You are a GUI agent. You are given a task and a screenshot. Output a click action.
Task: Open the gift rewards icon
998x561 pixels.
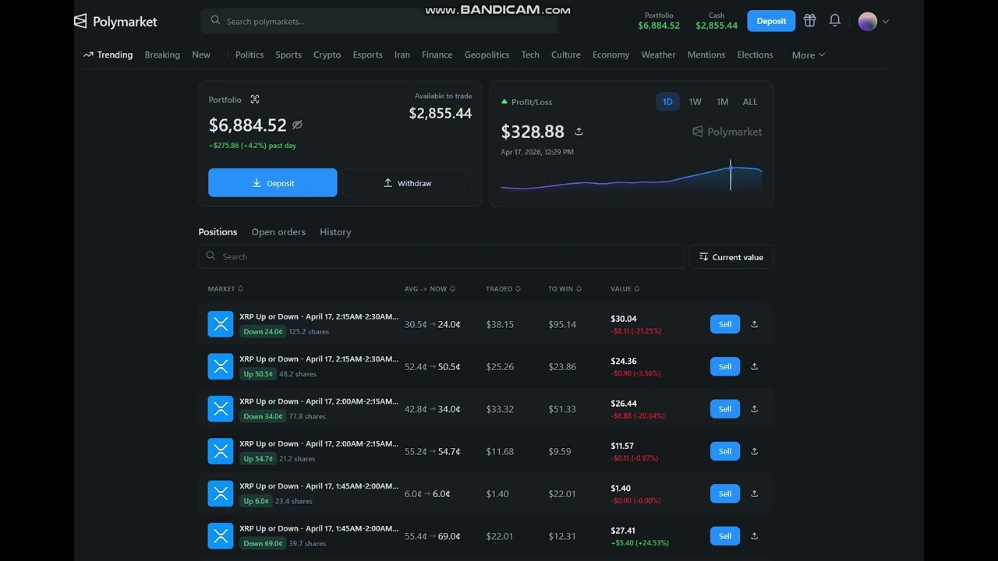point(810,21)
